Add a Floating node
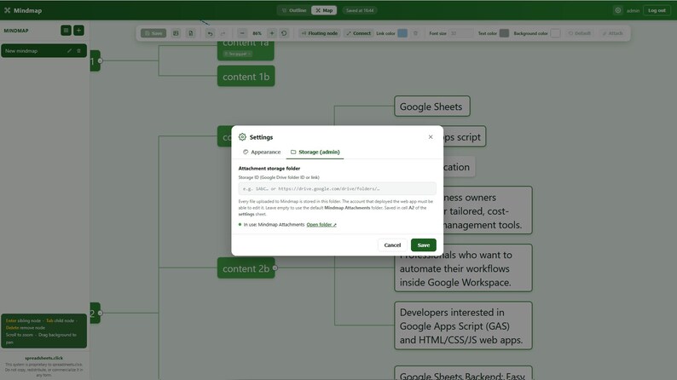677x380 pixels. pos(319,33)
